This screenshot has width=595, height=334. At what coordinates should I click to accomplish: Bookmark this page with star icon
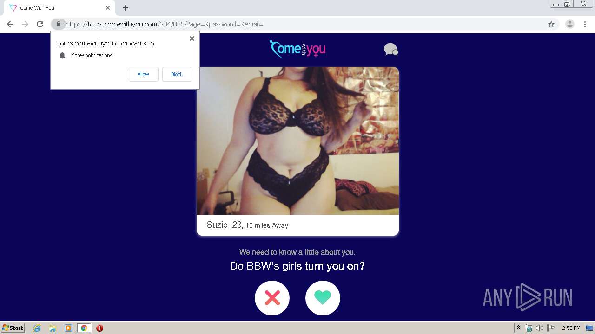(551, 24)
